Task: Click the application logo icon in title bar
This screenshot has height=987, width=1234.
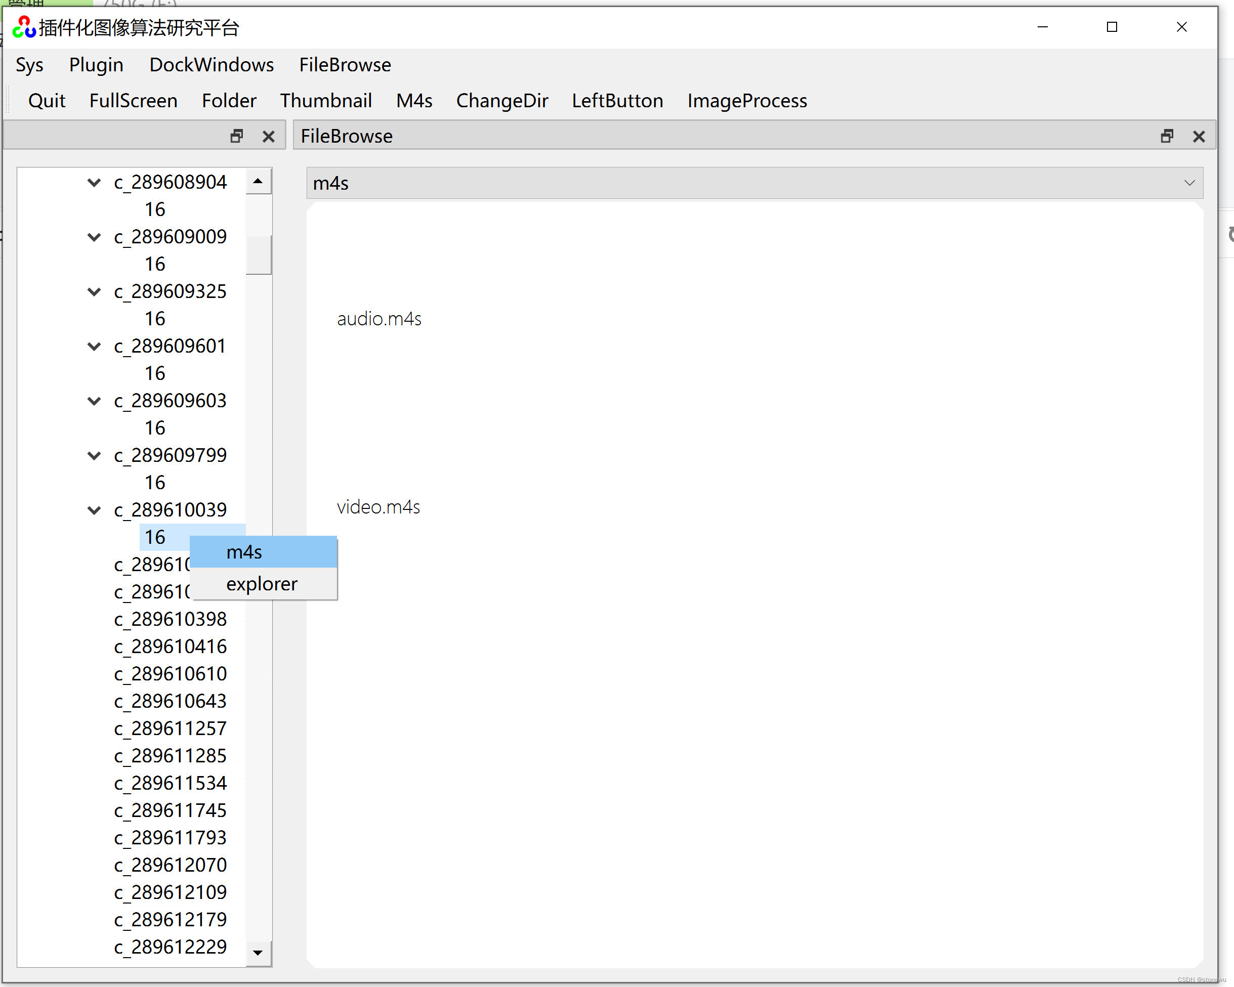Action: pyautogui.click(x=24, y=27)
